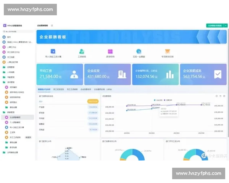Screen dimensions: 229x183
Task: Click the pink 薪资结构 grid icon
Action: click(110, 51)
